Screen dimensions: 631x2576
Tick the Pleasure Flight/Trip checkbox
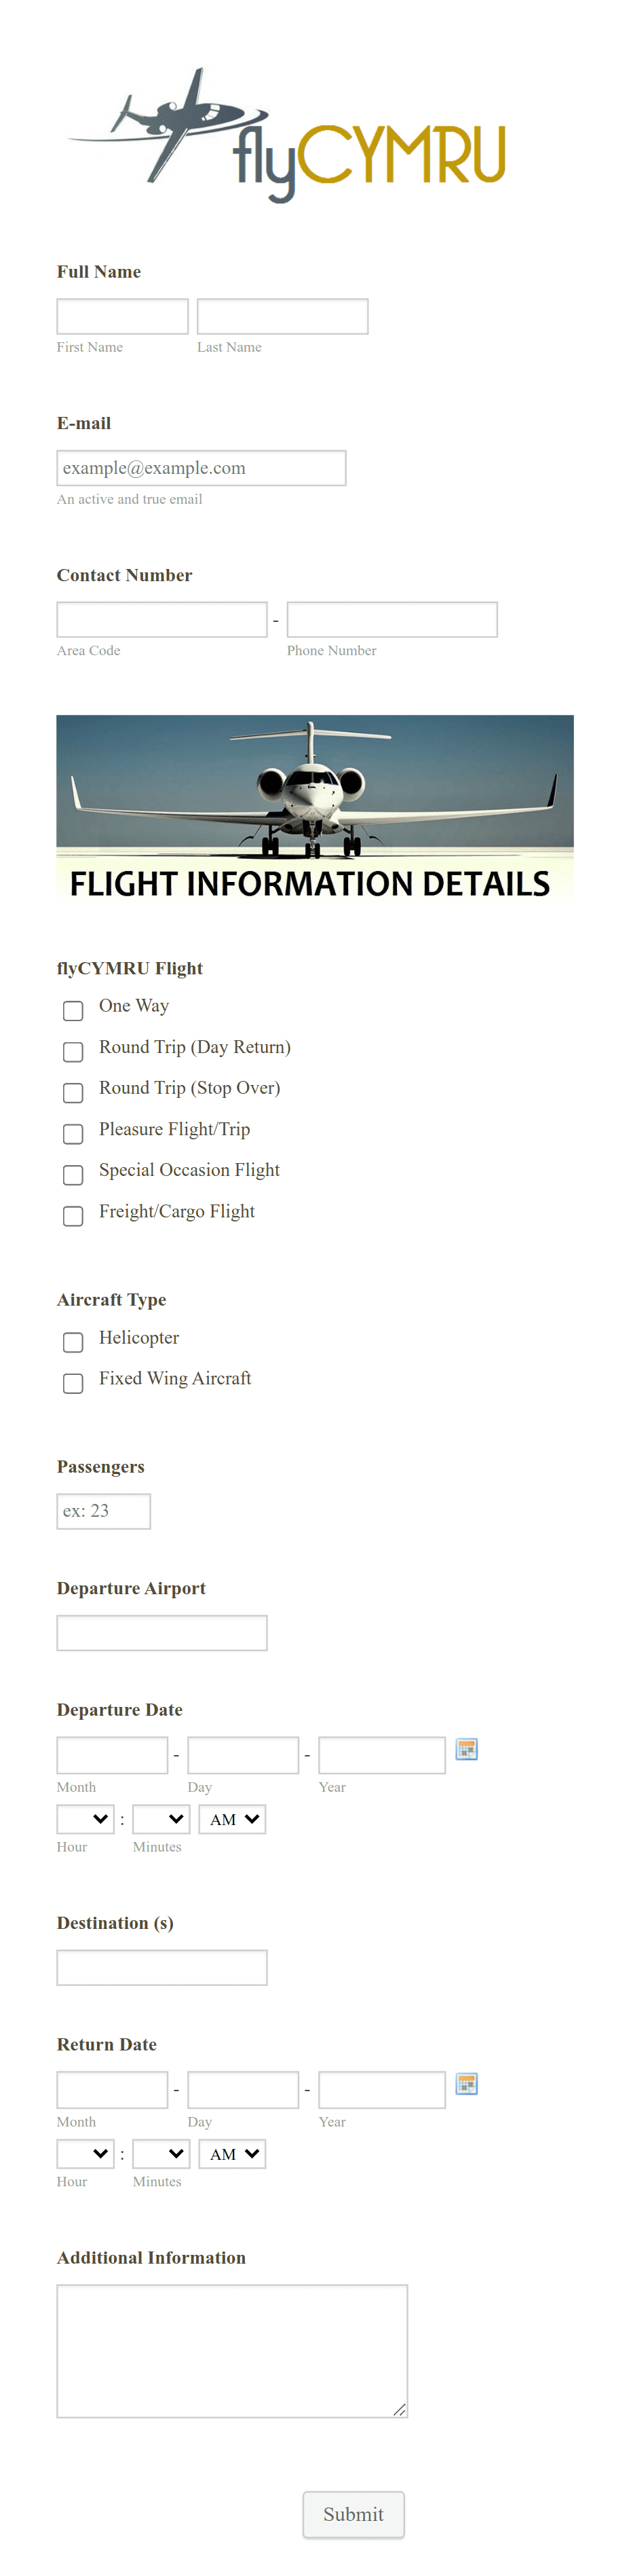tap(73, 1134)
